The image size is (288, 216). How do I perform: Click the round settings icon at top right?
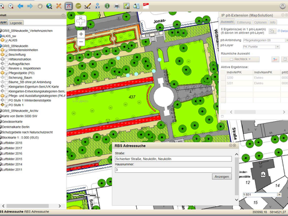coord(283,6)
